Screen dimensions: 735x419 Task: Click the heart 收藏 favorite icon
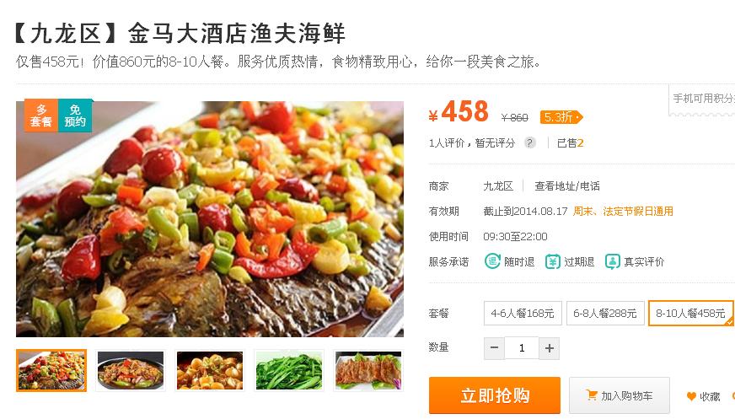pyautogui.click(x=691, y=396)
